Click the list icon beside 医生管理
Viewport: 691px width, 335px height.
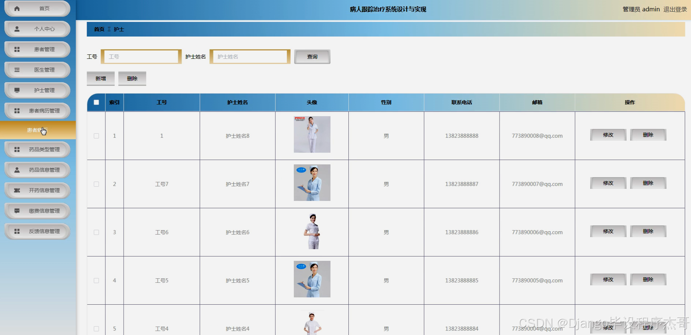pos(17,70)
